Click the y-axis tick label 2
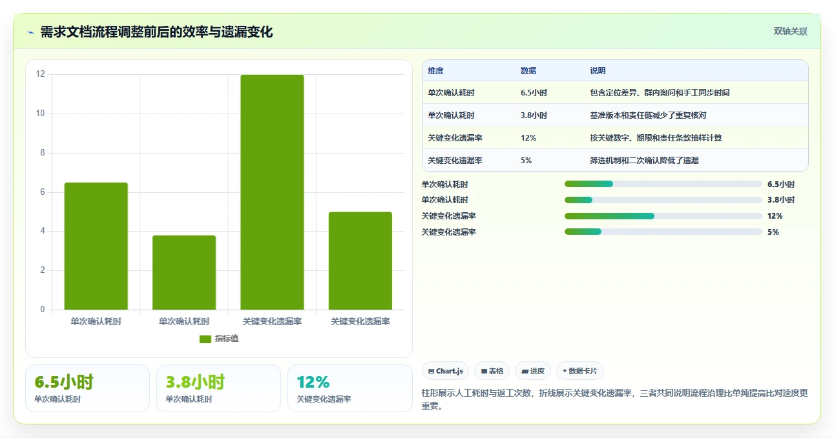Image resolution: width=834 pixels, height=438 pixels. tap(43, 270)
